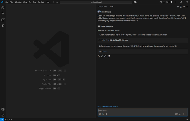Open the Accounts menu icon
This screenshot has width=190, height=121.
pos(3,109)
